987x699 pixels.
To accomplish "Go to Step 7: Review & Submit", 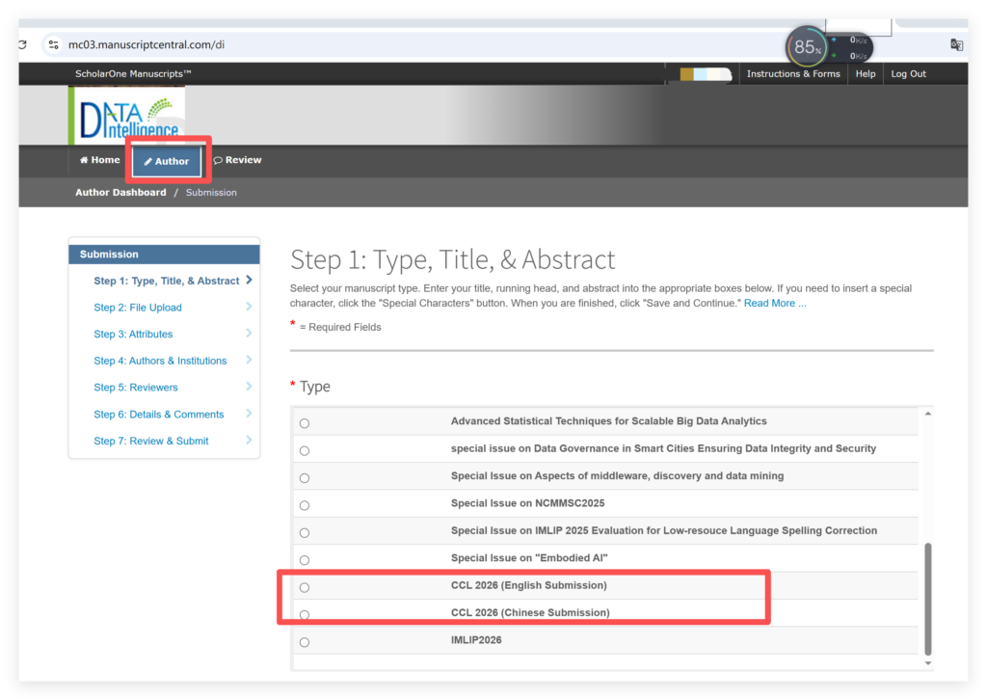I will point(151,441).
